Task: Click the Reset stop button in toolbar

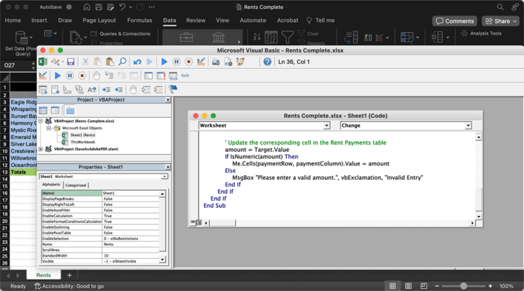Action: coord(189,62)
